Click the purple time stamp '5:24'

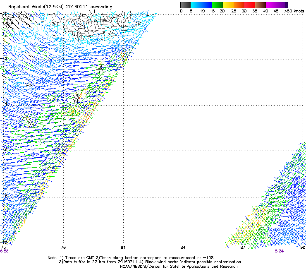[279, 251]
